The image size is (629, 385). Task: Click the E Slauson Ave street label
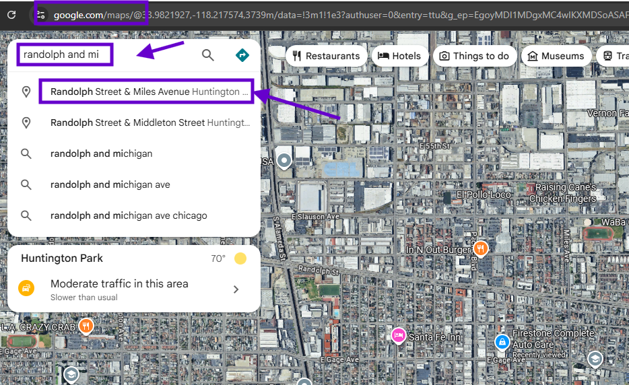(315, 217)
